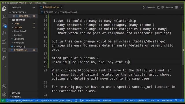Open notifications bell in status bar
The width and height of the screenshot is (185, 104).
pos(181,101)
